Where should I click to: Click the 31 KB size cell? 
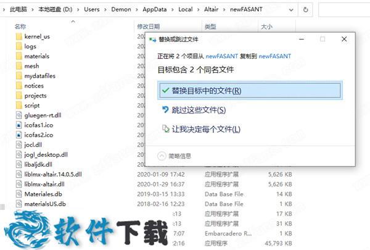coord(284,223)
